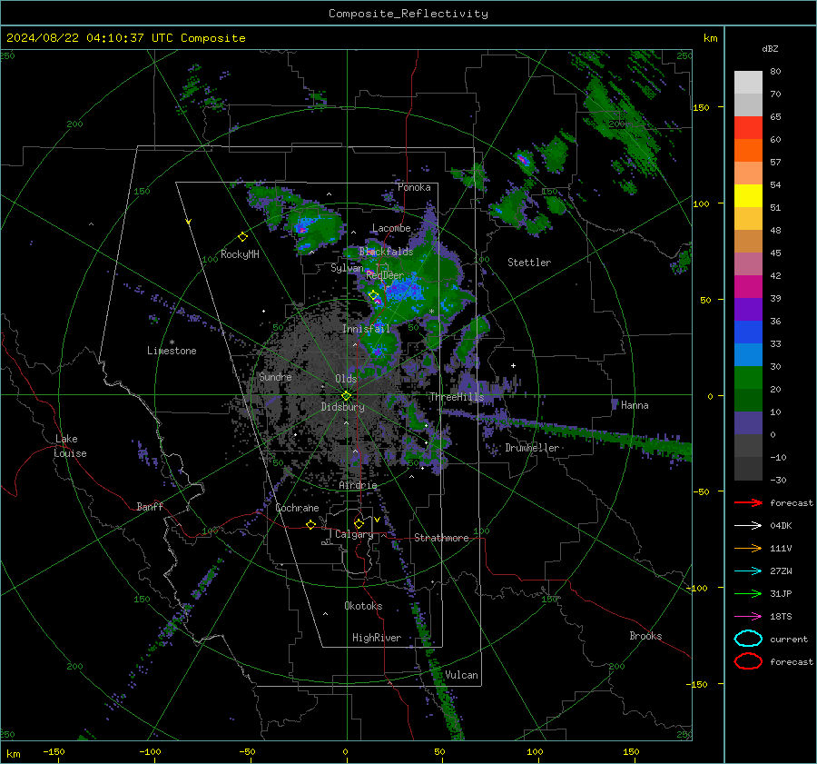Image resolution: width=817 pixels, height=764 pixels.
Task: Click the Didsbury city label
Action: pyautogui.click(x=342, y=407)
